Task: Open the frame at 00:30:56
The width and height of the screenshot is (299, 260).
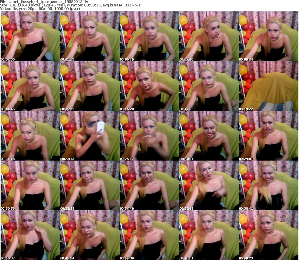Action: tap(30, 185)
